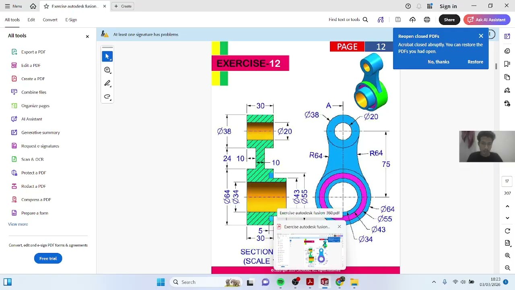Open the Edit menu
This screenshot has height=290, width=515.
(x=31, y=20)
